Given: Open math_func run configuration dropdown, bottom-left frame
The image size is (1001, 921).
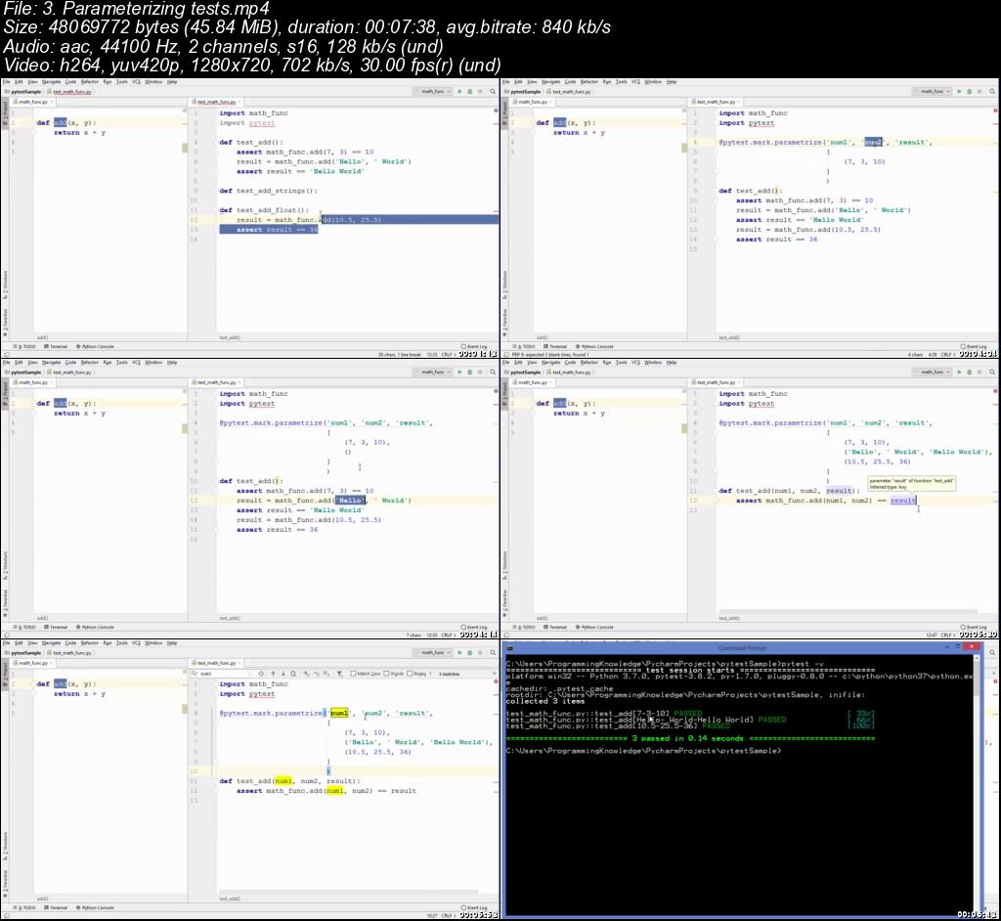Looking at the screenshot, I should click(433, 653).
